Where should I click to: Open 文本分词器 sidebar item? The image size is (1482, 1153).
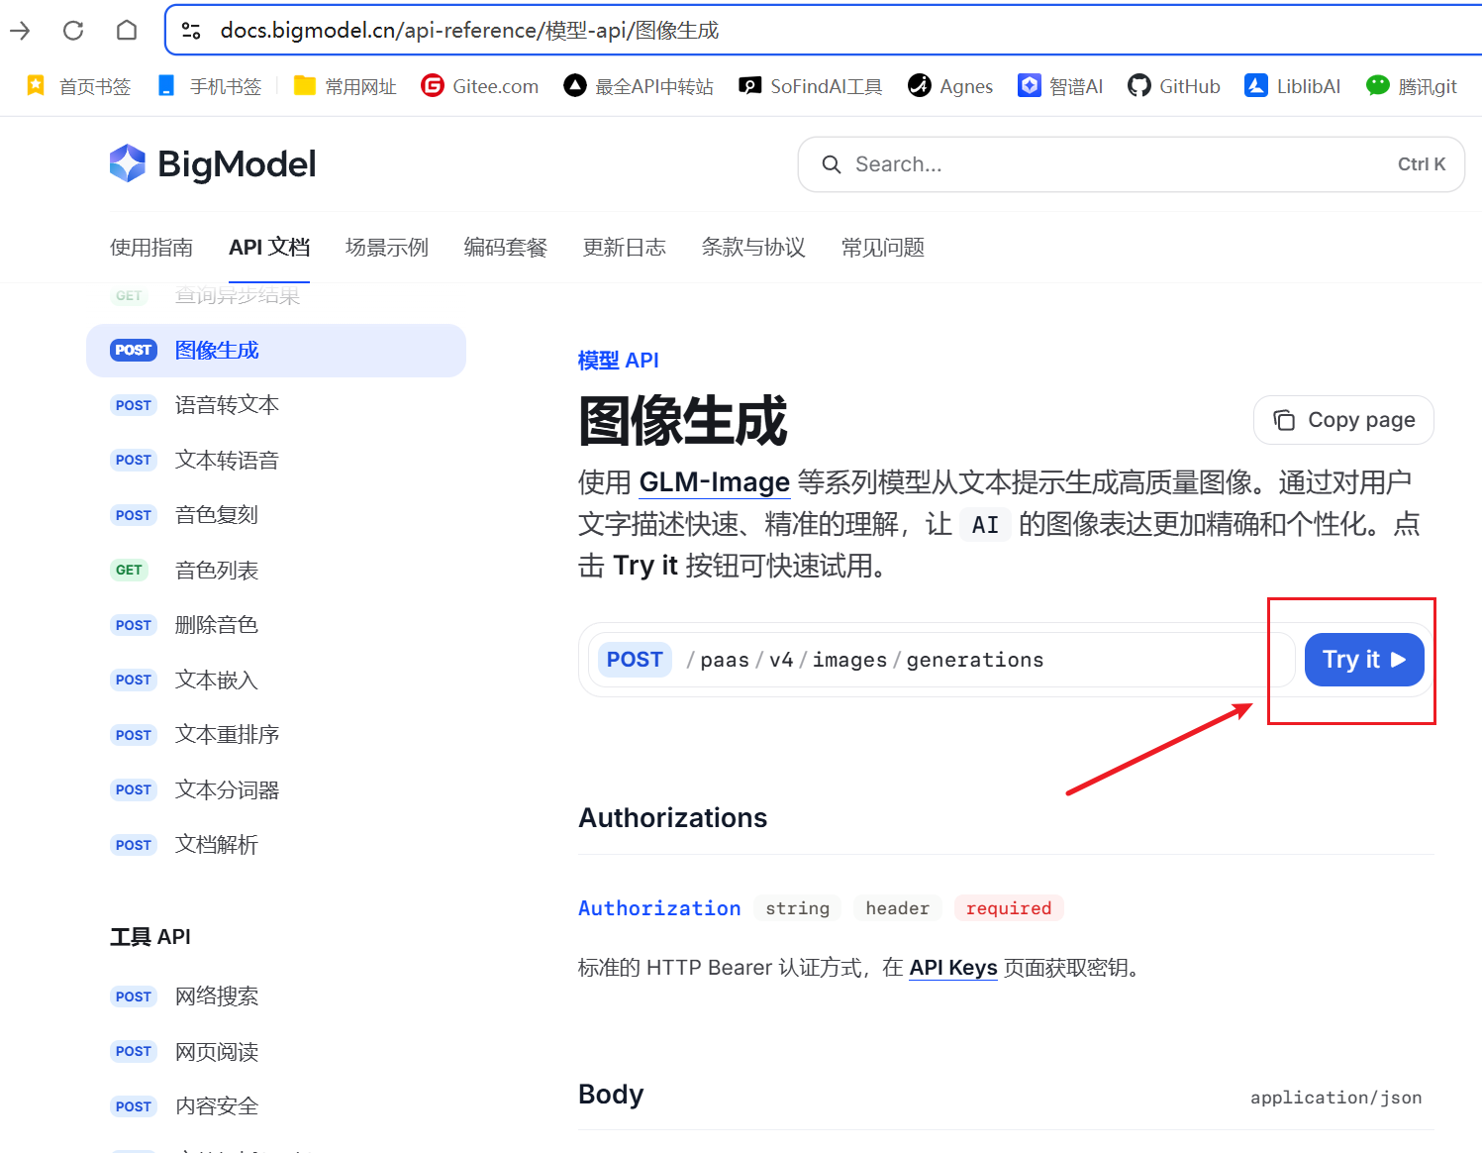(276, 790)
